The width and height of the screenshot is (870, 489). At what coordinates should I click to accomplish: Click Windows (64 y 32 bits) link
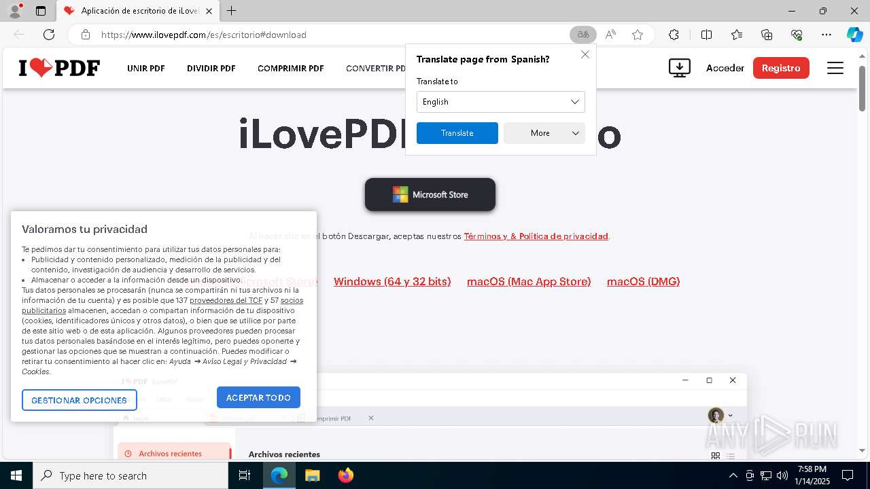click(392, 281)
